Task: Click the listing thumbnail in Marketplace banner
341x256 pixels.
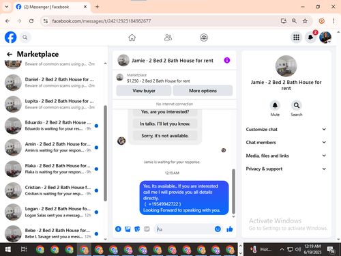Action: click(120, 77)
